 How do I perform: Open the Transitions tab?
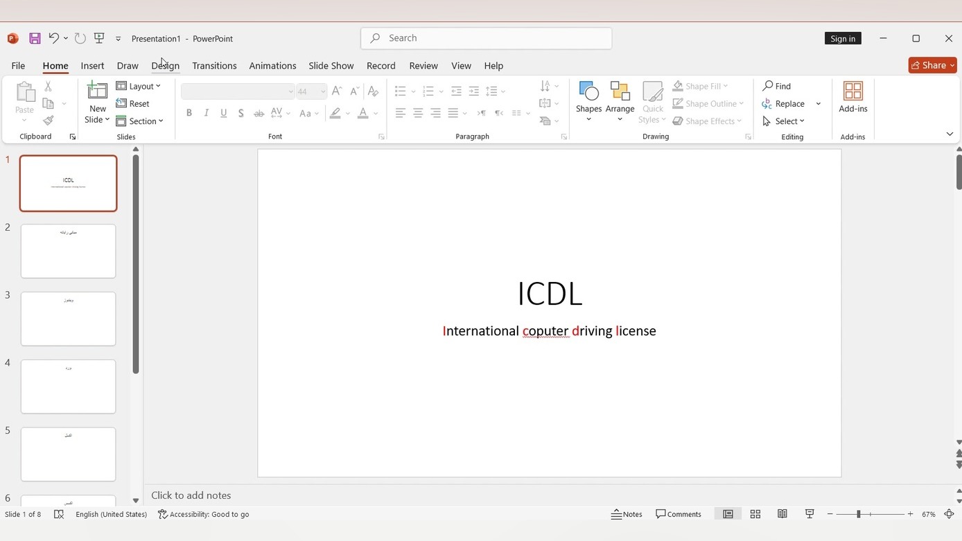pyautogui.click(x=214, y=66)
